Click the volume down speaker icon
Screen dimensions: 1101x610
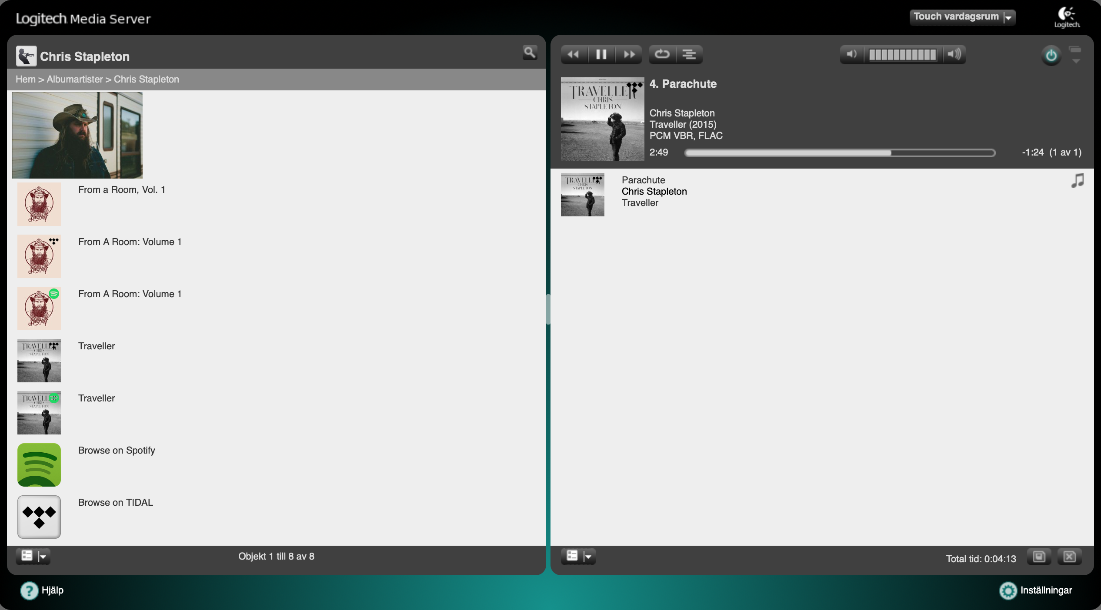[852, 54]
